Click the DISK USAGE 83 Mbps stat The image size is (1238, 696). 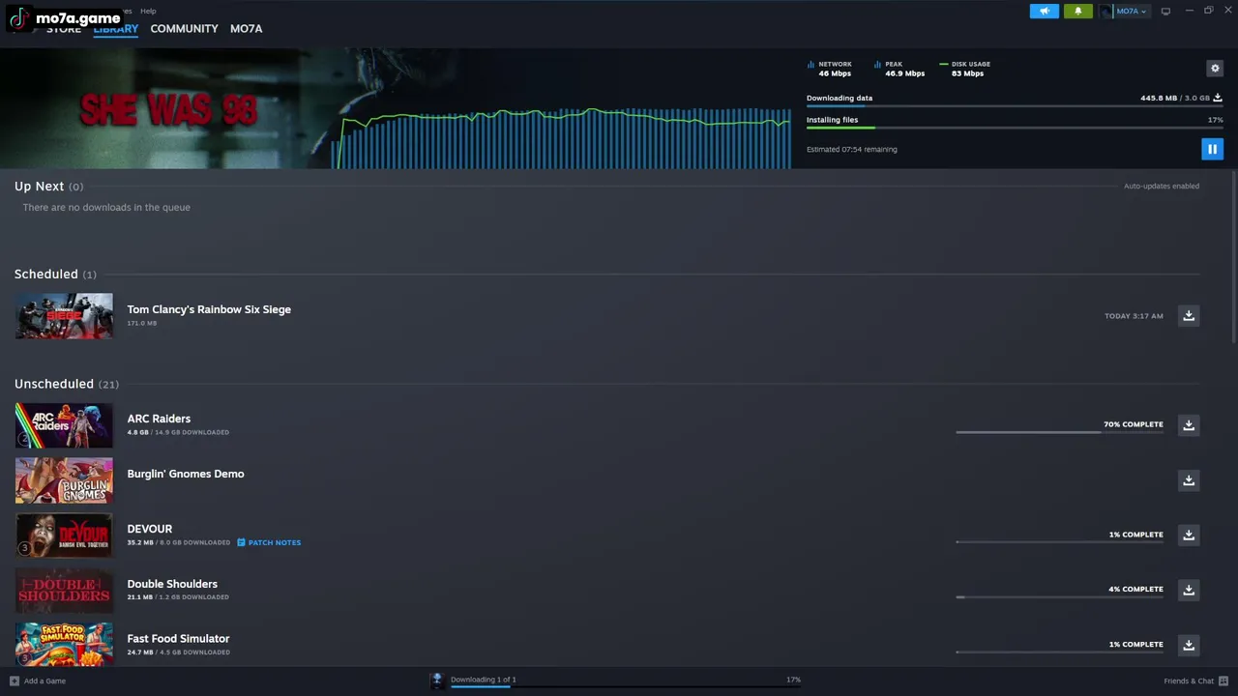(964, 69)
